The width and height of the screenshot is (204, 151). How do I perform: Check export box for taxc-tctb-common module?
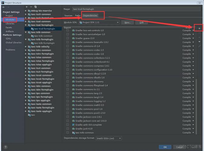coord(68,133)
